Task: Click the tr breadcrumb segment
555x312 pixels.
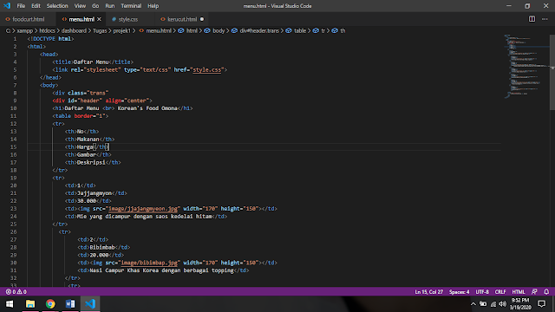Action: coord(323,31)
